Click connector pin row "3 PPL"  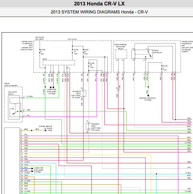(24, 135)
